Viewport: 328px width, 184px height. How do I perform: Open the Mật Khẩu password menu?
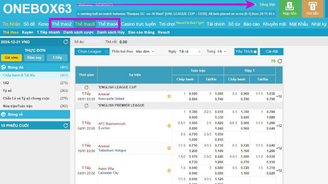tap(298, 24)
